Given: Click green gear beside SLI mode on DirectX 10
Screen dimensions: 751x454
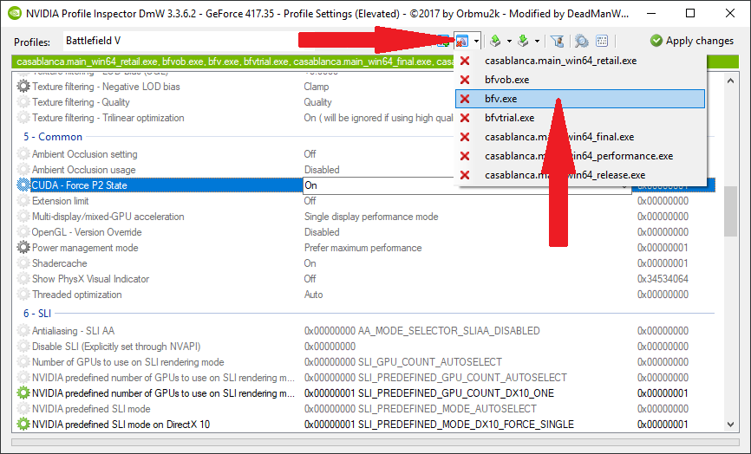Looking at the screenshot, I should 23,425.
